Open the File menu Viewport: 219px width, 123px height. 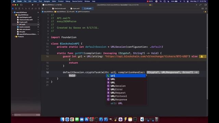[25, 1]
